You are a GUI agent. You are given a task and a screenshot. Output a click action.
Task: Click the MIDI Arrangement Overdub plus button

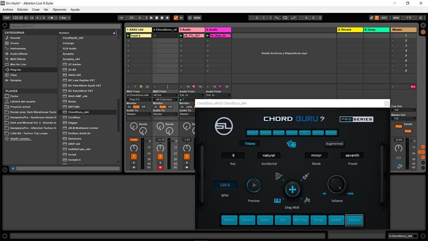[167, 17]
